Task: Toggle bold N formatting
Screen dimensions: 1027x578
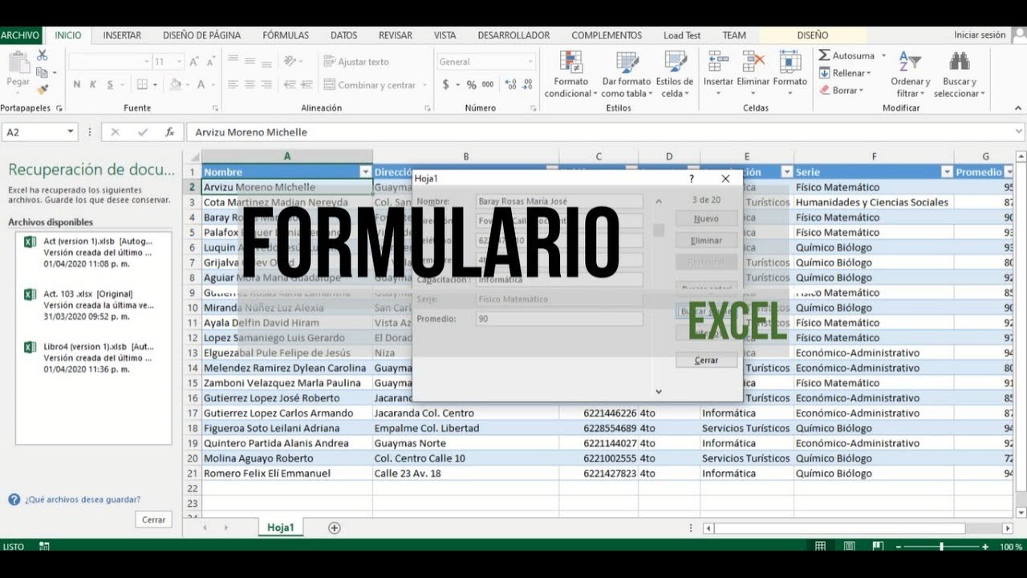Action: click(77, 84)
